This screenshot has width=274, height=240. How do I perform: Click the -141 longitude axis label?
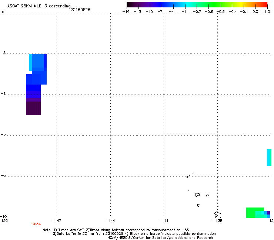(164, 221)
